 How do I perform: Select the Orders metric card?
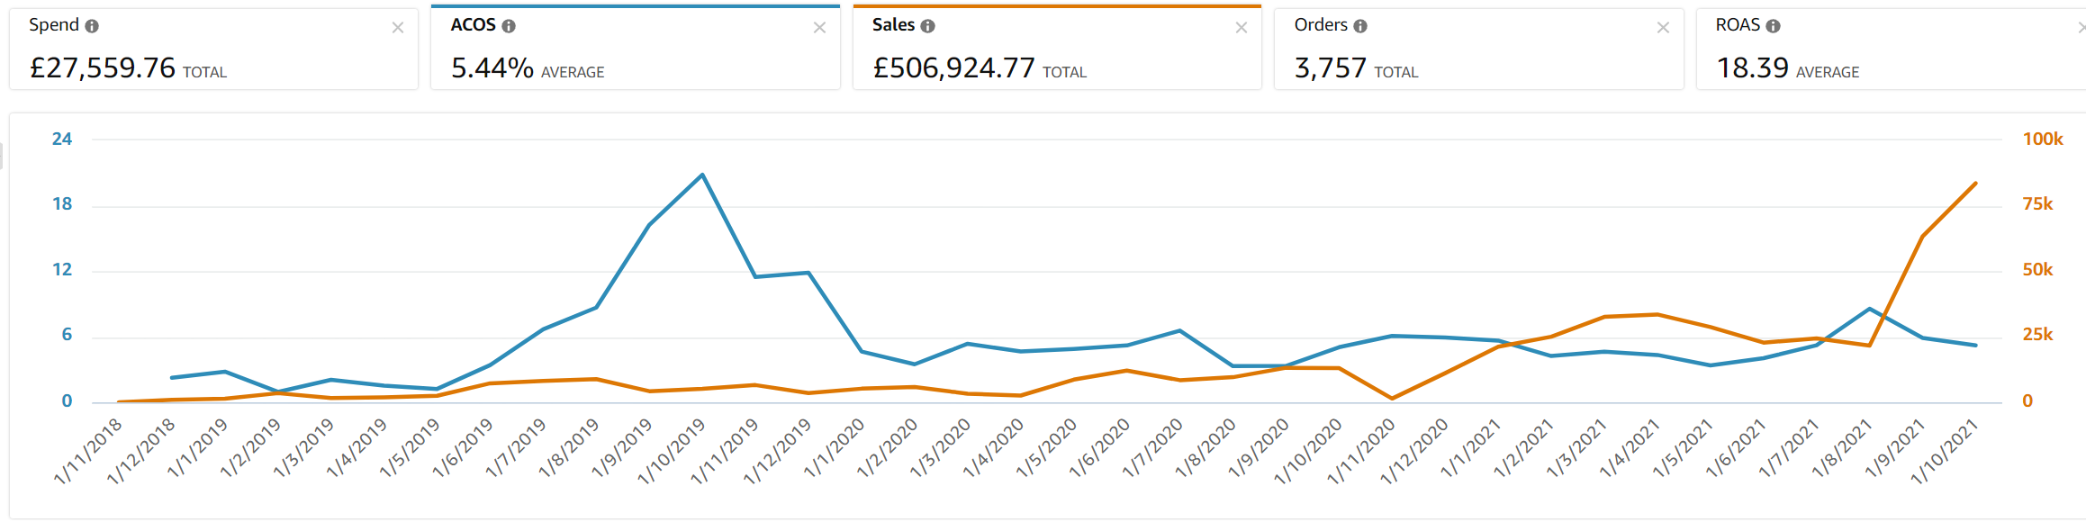(1478, 49)
